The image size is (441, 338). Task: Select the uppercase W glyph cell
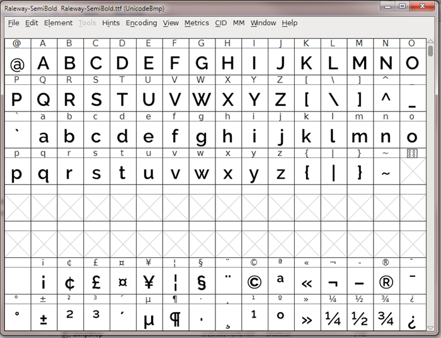pyautogui.click(x=202, y=98)
